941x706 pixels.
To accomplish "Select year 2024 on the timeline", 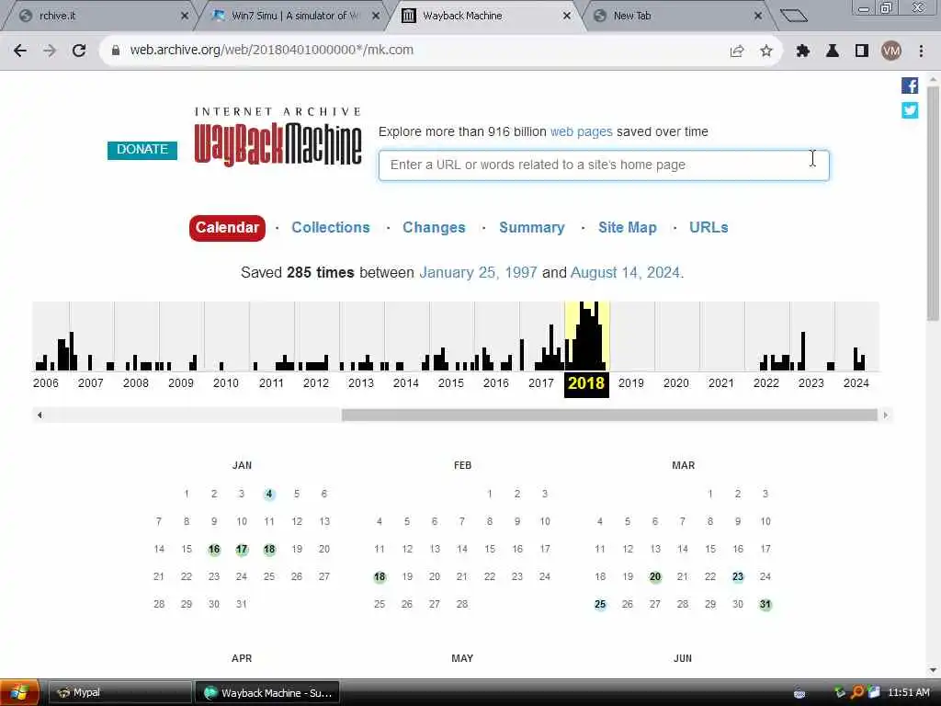I will point(856,383).
